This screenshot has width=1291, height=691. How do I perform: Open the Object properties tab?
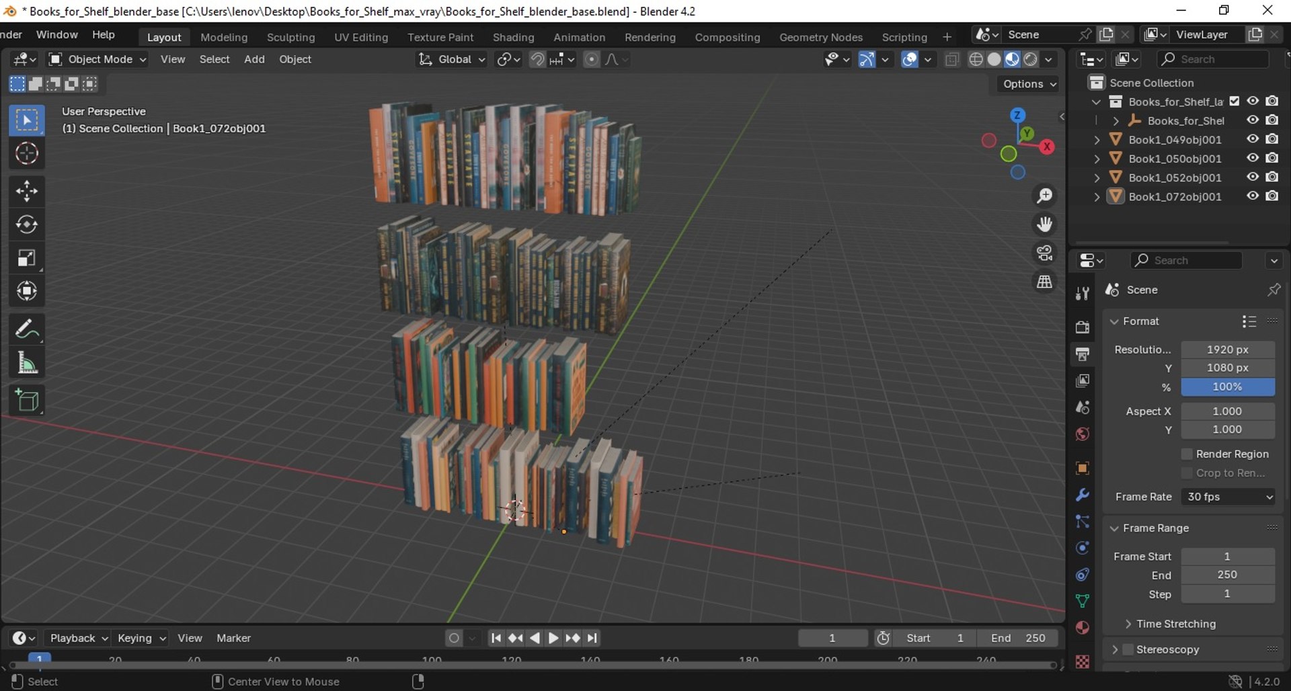click(x=1082, y=469)
